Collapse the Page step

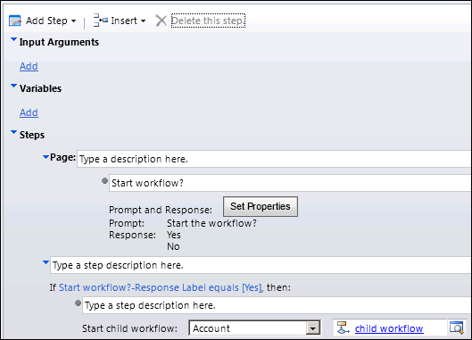[46, 157]
